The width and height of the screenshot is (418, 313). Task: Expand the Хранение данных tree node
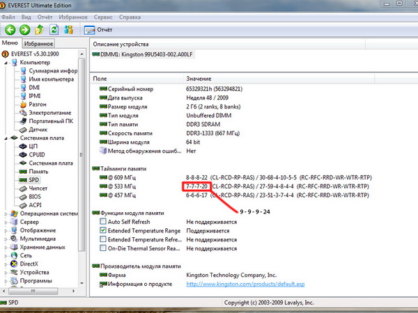[6, 247]
